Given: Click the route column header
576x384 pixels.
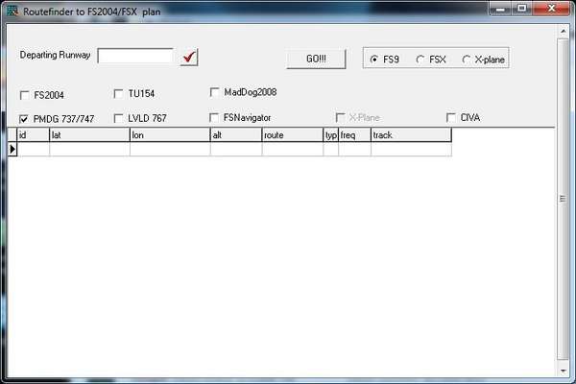Looking at the screenshot, I should tap(292, 135).
